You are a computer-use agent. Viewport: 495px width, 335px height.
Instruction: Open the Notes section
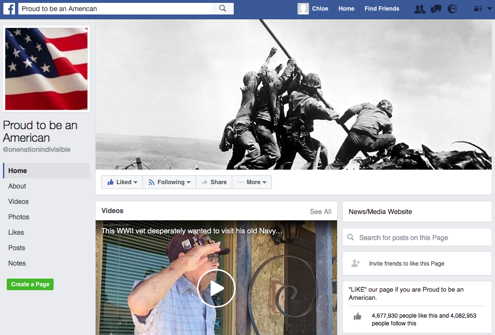pos(17,263)
